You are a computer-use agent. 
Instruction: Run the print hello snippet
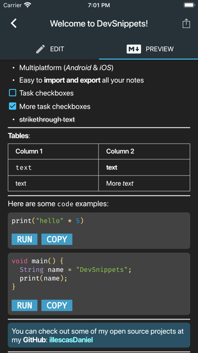pyautogui.click(x=24, y=239)
